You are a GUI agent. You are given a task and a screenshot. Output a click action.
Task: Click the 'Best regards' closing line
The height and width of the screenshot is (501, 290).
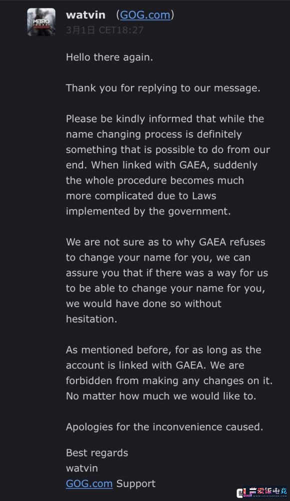[97, 453]
